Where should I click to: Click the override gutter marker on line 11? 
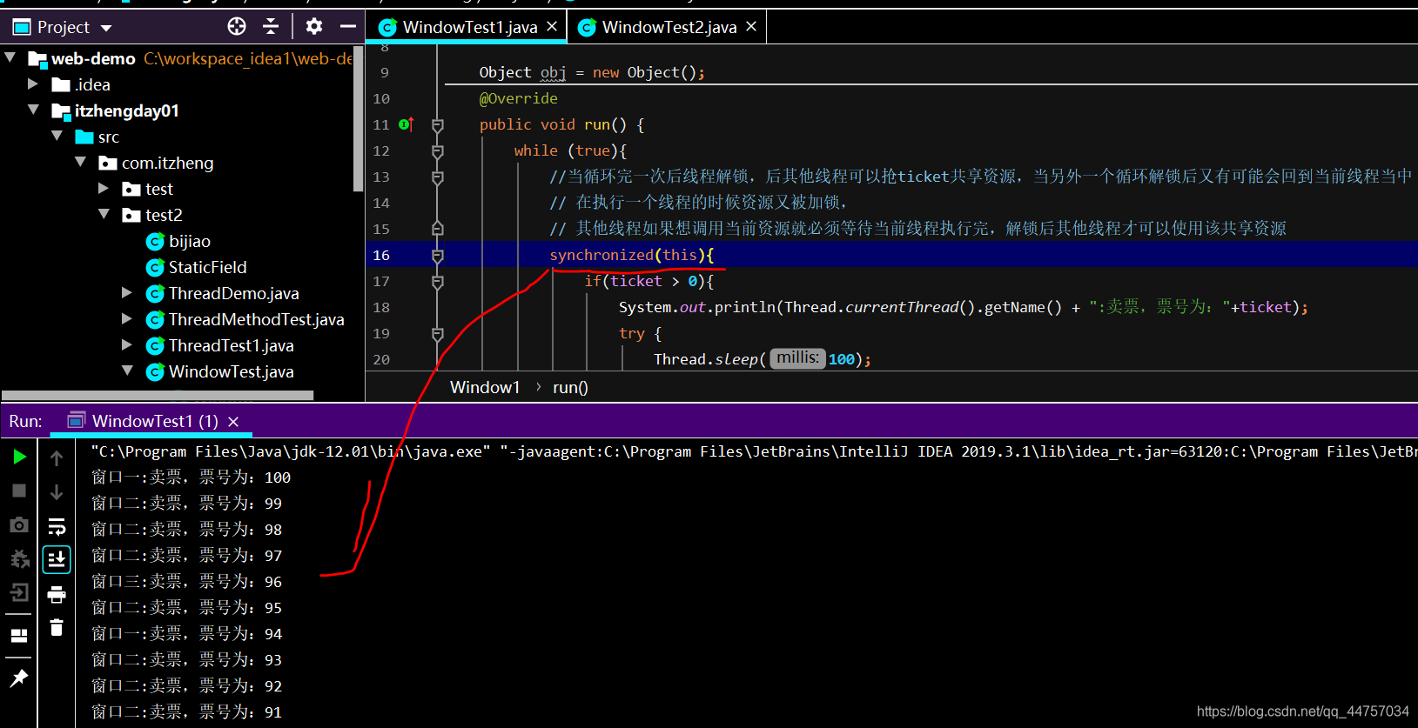(x=406, y=124)
